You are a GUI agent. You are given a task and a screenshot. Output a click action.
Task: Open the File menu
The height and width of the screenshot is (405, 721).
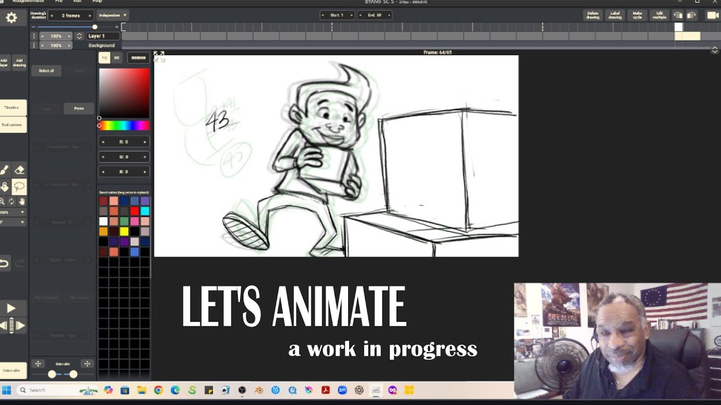59,2
